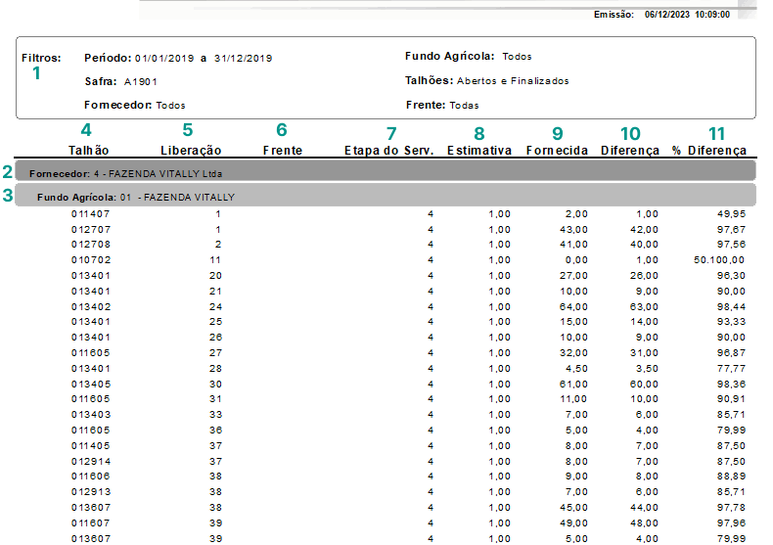The width and height of the screenshot is (773, 545).
Task: Click the % Diferença value 93,33
Action: pyautogui.click(x=732, y=322)
